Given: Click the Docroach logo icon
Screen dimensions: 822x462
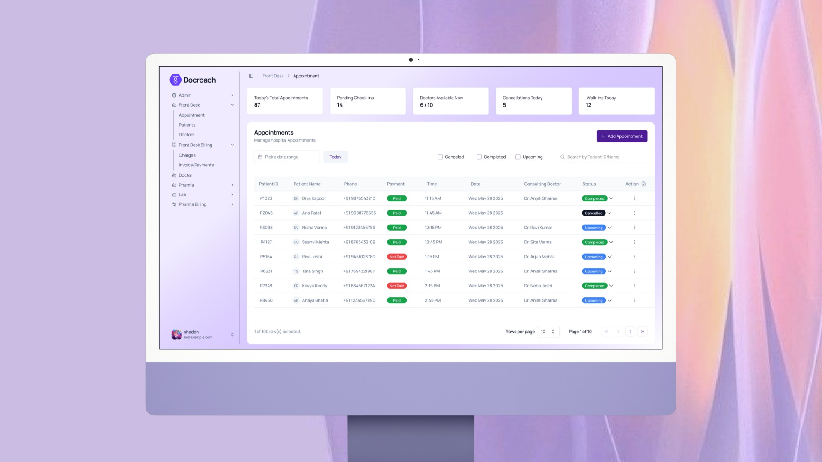Looking at the screenshot, I should coord(175,80).
